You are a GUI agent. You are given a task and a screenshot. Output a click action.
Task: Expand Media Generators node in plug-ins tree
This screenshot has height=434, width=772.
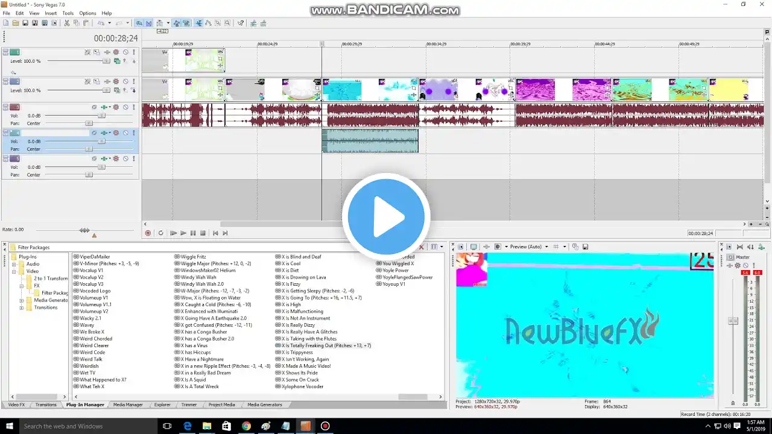(22, 300)
